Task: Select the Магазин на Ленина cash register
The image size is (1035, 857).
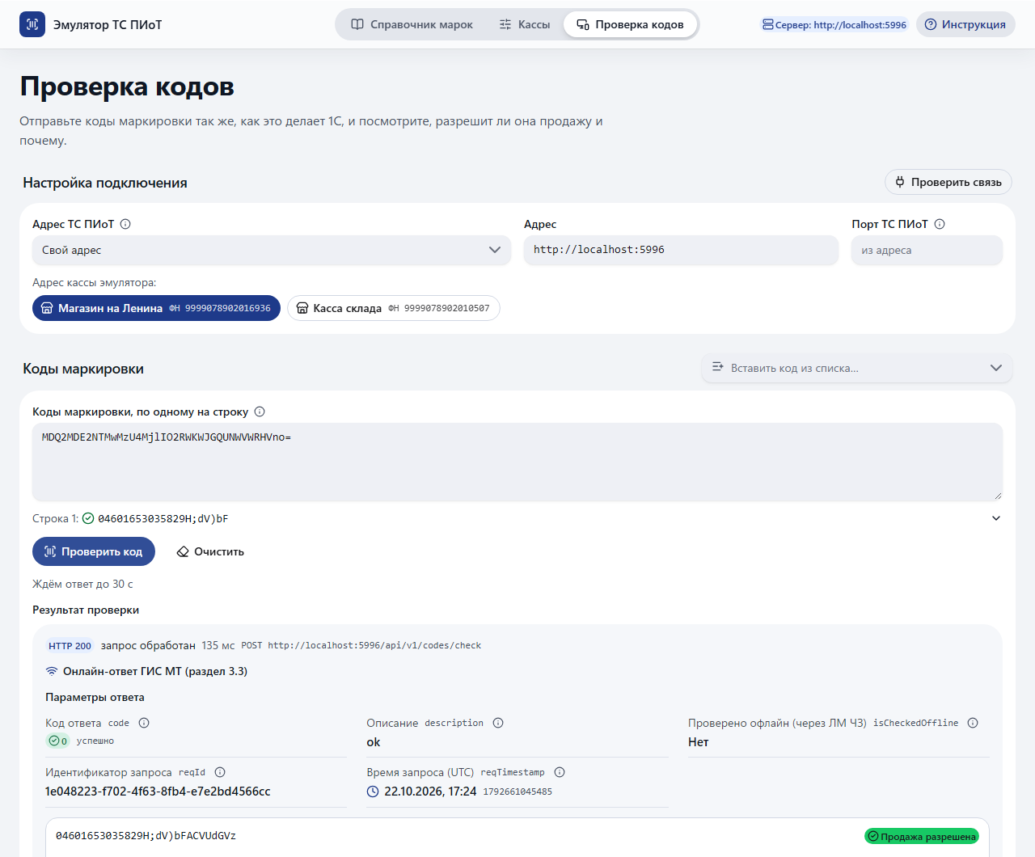Action: (x=156, y=308)
